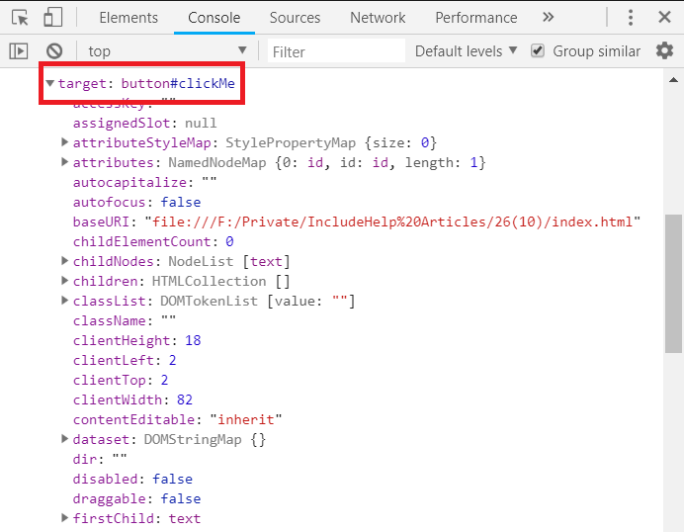This screenshot has height=532, width=684.
Task: Select the clientTop: 2 row
Action: (x=121, y=380)
